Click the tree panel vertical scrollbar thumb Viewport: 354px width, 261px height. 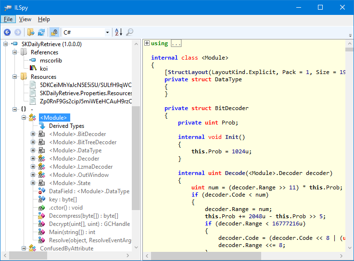pyautogui.click(x=136, y=158)
